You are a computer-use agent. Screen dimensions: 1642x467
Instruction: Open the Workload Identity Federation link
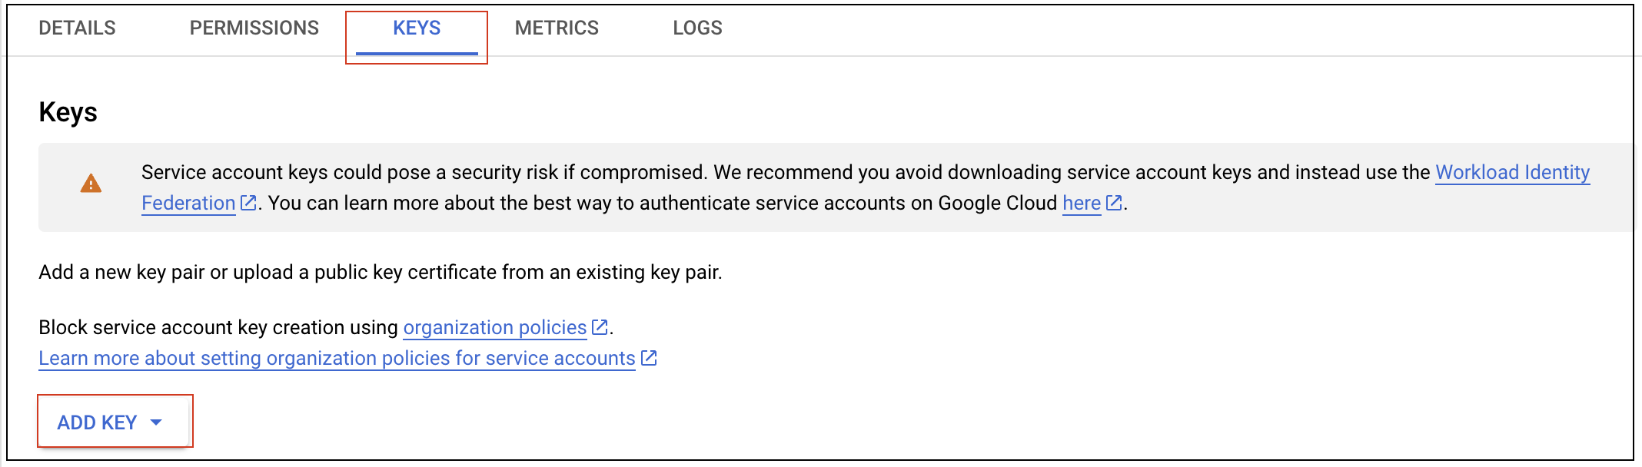tap(1512, 172)
